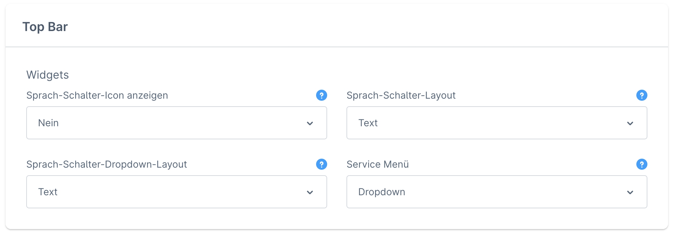The height and width of the screenshot is (238, 675).
Task: Select the 'Nein' value text
Action: [48, 123]
